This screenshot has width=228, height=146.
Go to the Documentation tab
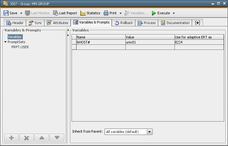[x=175, y=23]
